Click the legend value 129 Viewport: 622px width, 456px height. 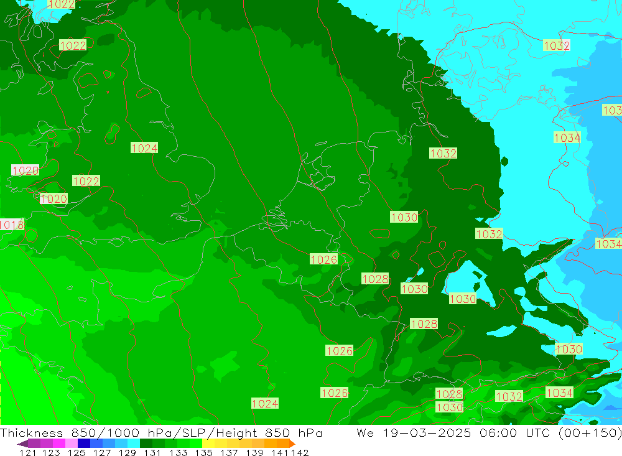pos(128,452)
